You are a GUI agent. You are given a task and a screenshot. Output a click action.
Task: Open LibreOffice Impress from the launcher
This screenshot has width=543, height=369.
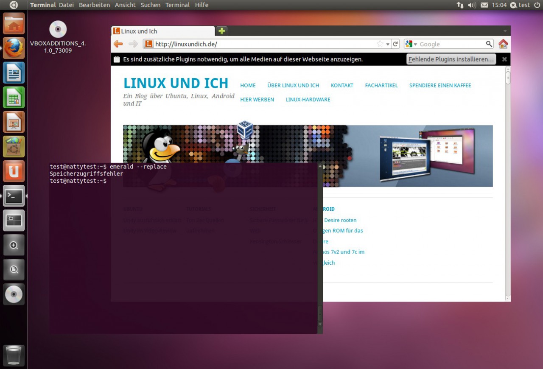pyautogui.click(x=14, y=122)
